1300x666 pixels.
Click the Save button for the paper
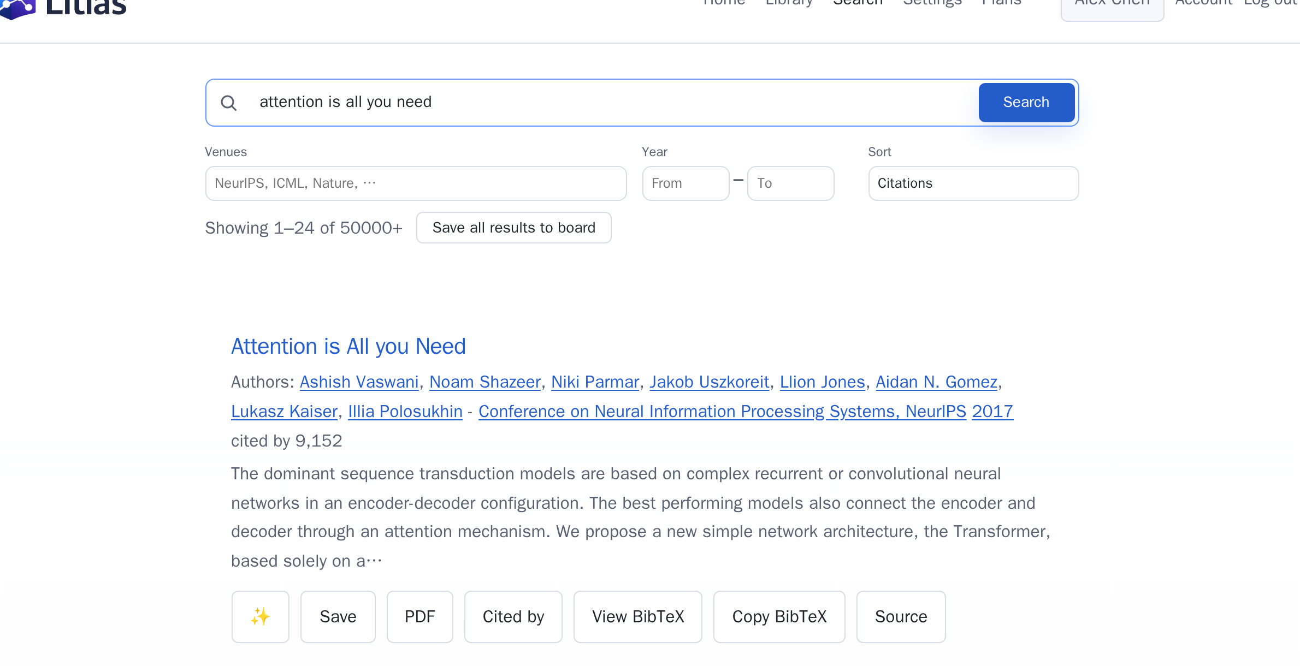coord(338,616)
